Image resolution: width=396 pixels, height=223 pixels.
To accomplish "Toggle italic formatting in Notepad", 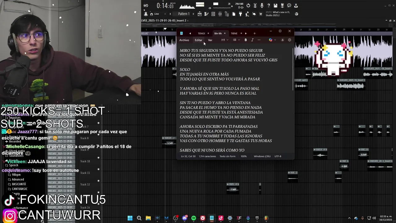I will [x=252, y=40].
